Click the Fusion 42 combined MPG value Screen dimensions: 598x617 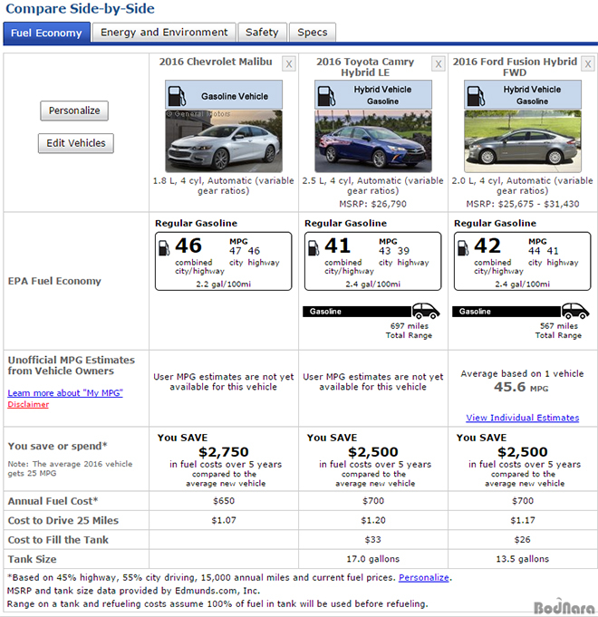coord(487,246)
